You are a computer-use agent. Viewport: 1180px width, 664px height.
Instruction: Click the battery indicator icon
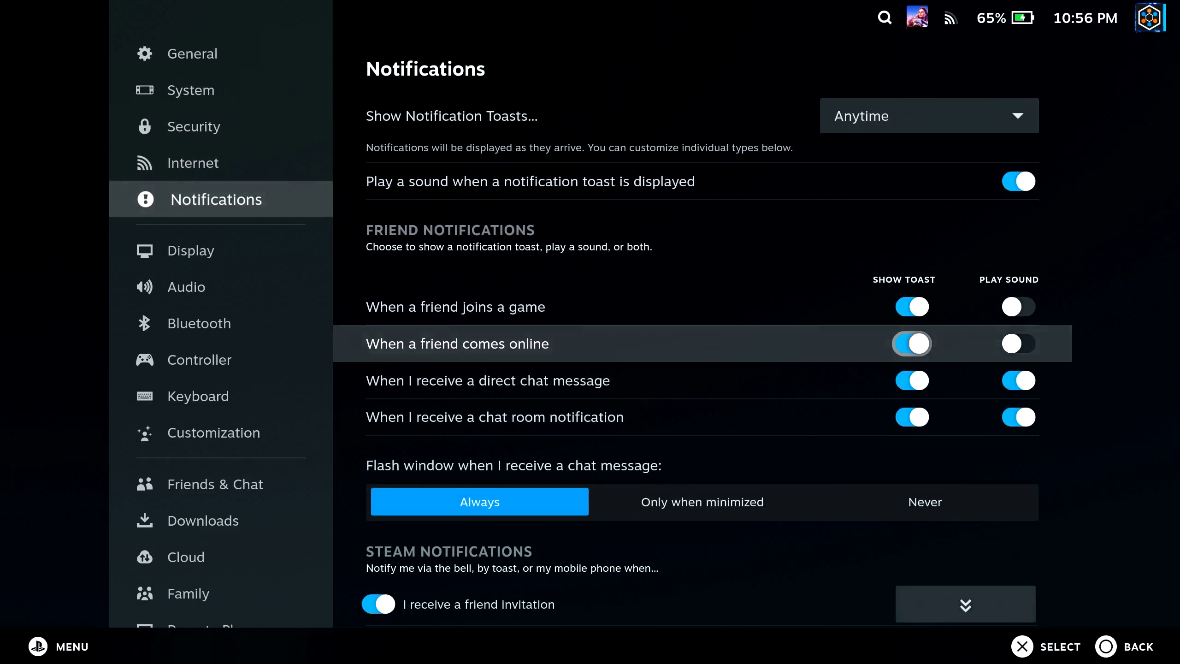[x=1022, y=18]
